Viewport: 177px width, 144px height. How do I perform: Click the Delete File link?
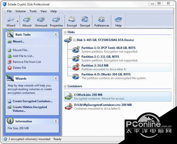19,68
